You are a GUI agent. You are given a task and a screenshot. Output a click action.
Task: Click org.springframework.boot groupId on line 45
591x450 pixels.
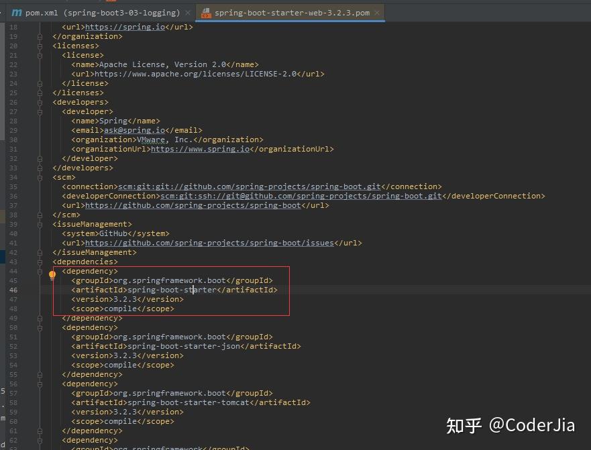(x=170, y=281)
